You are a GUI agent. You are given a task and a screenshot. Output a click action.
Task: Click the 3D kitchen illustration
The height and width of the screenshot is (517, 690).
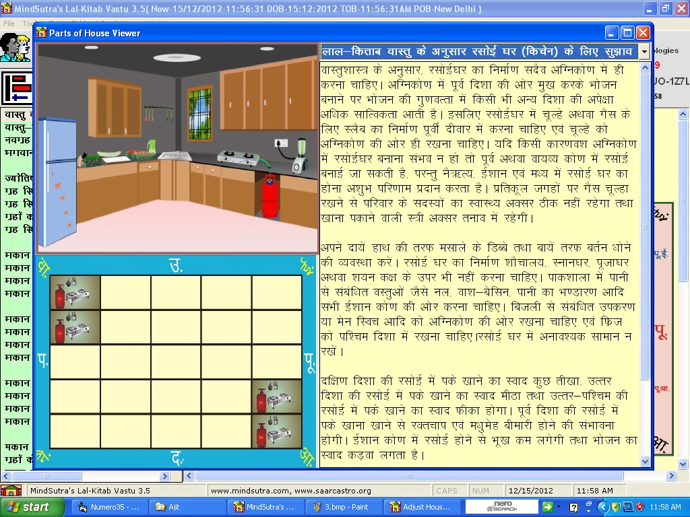pos(177,147)
